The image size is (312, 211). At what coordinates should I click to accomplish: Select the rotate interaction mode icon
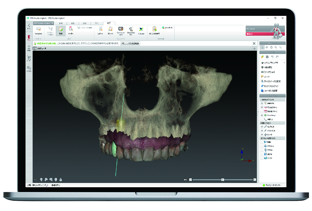pyautogui.click(x=267, y=47)
